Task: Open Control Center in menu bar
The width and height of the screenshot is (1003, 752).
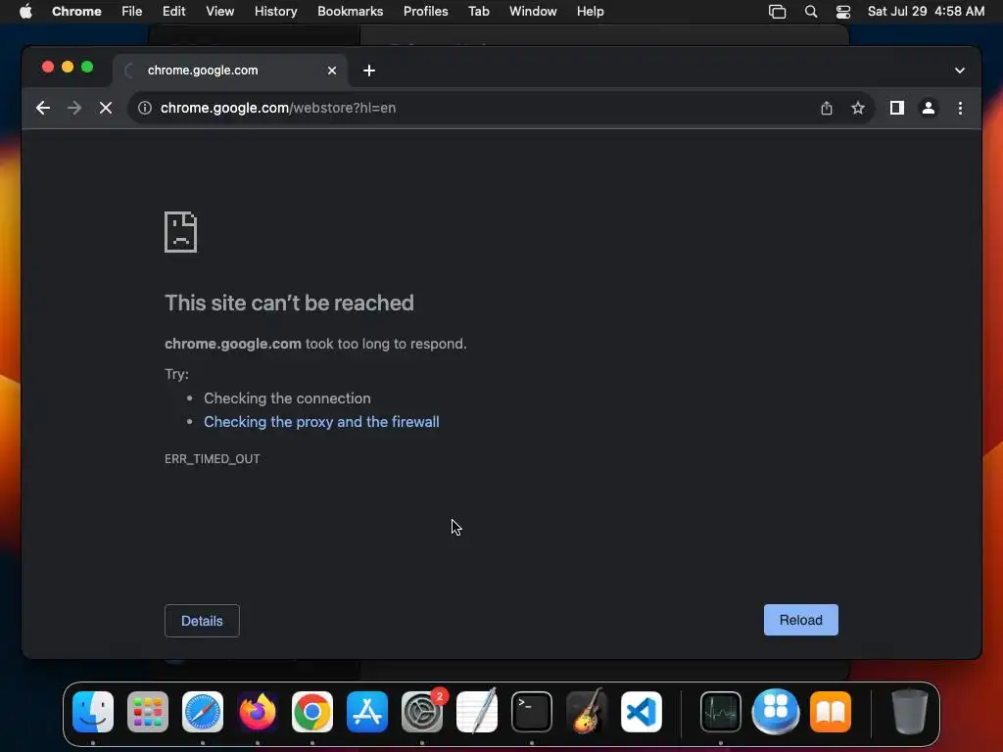Action: click(x=843, y=12)
